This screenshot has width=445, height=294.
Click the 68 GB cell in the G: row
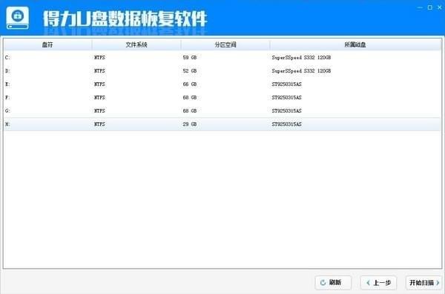click(190, 111)
